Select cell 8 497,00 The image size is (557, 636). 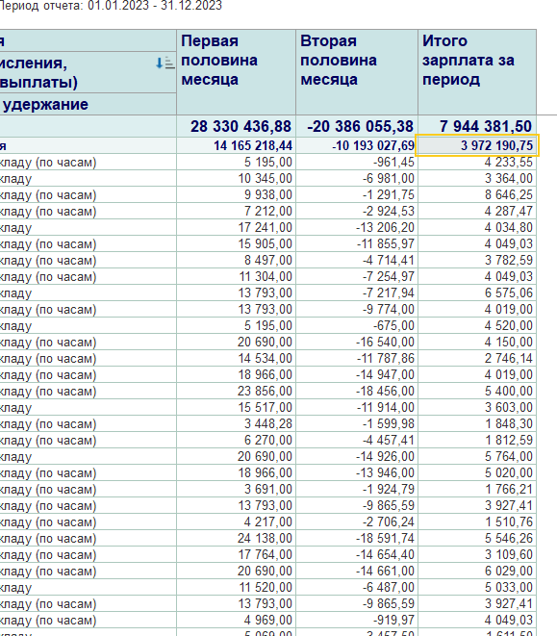tap(236, 260)
